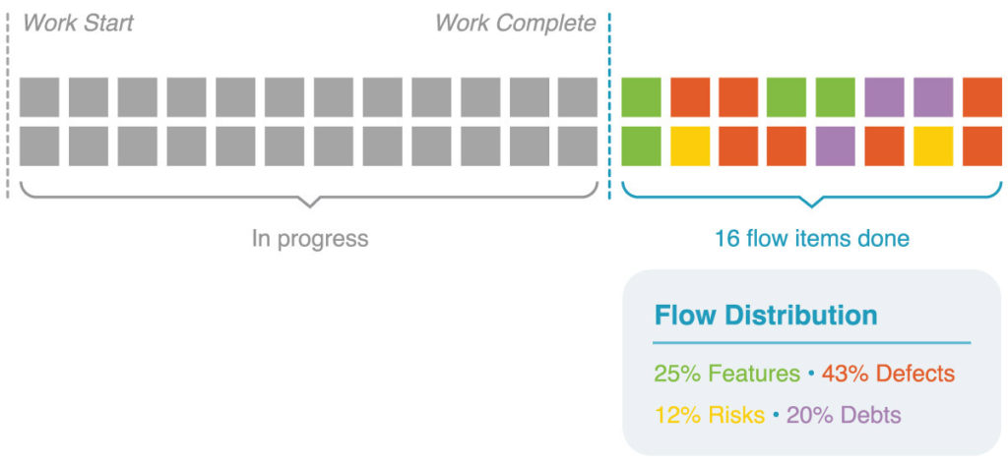The image size is (1008, 464).
Task: Select the 25% Features legend entry
Action: point(727,374)
